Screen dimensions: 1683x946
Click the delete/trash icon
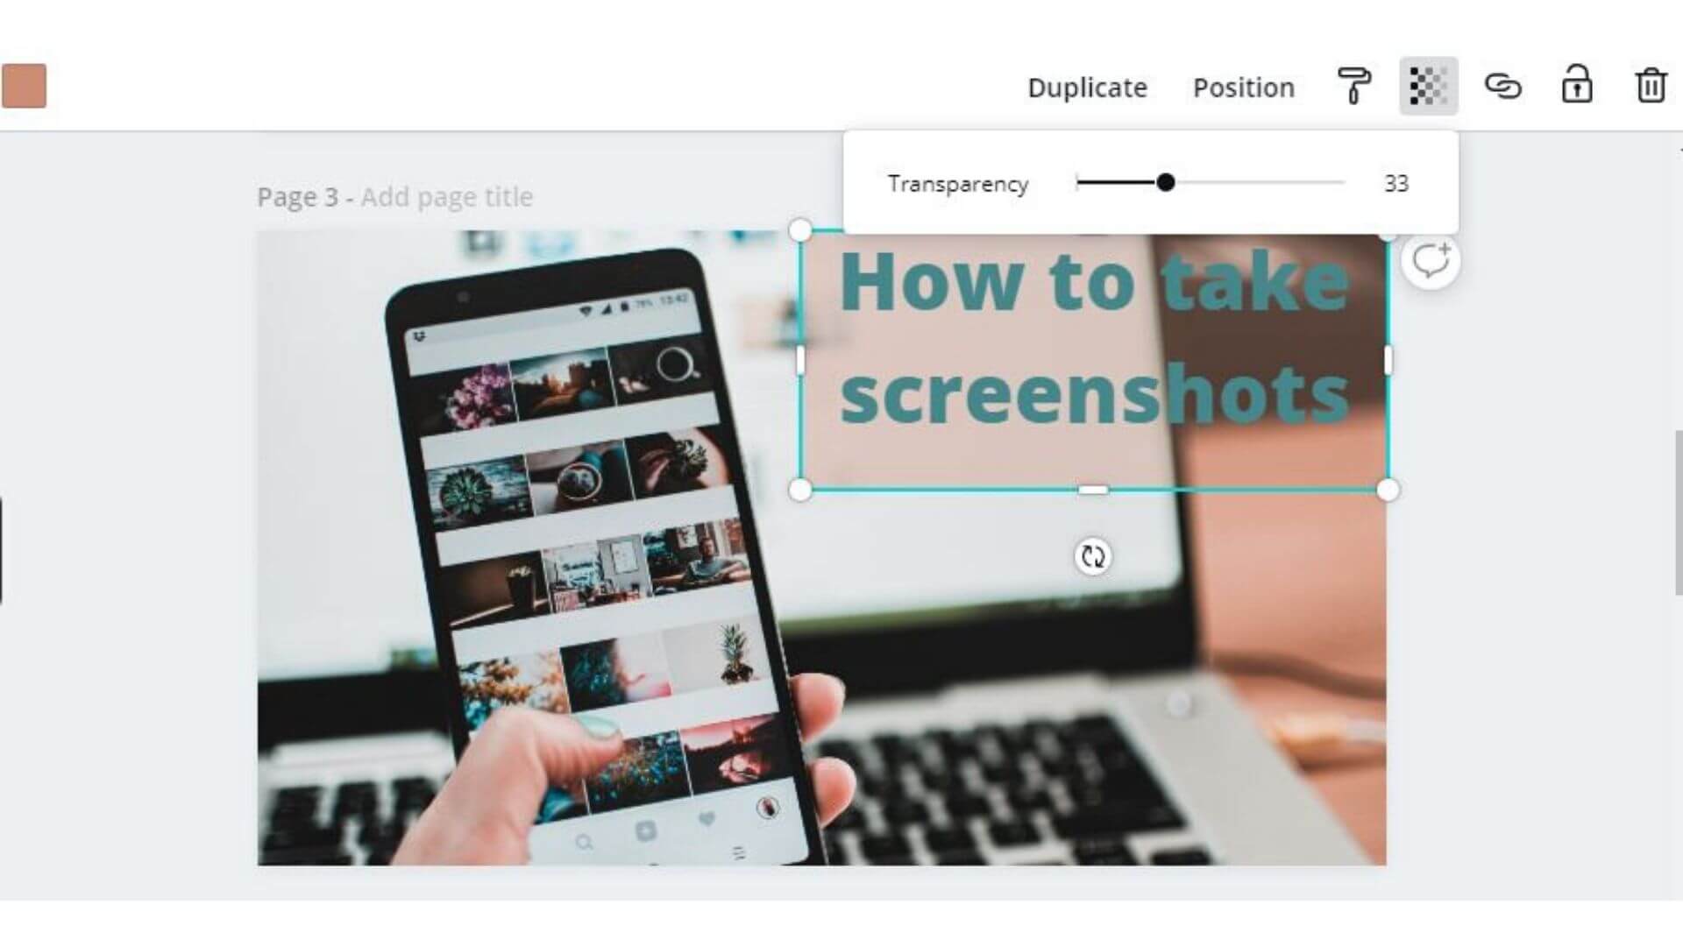click(x=1646, y=87)
